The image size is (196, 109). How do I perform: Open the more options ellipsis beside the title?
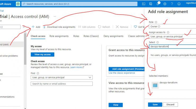tap(55, 16)
